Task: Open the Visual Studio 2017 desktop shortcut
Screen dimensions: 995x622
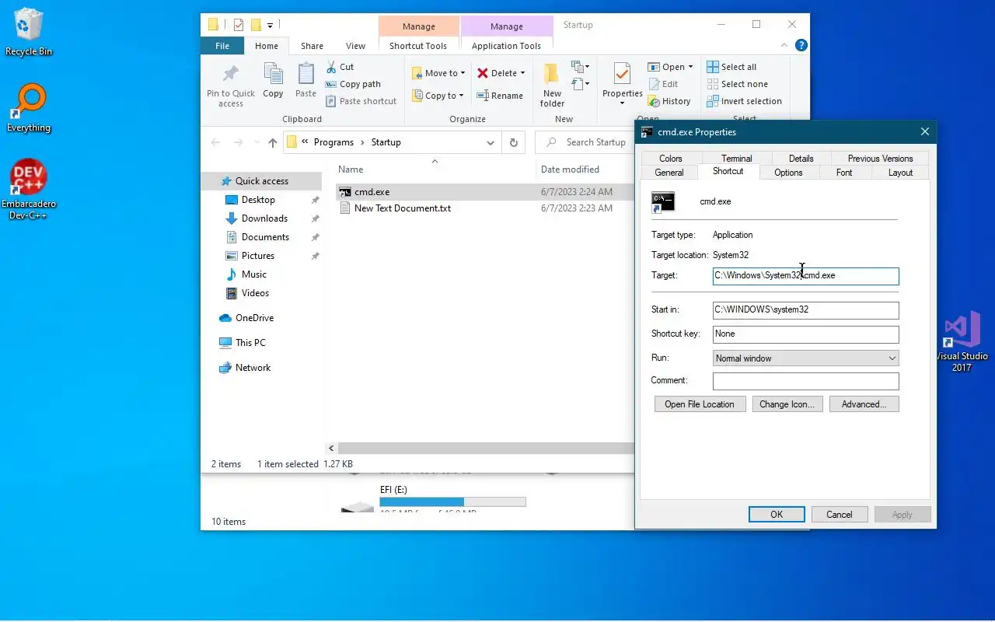Action: pyautogui.click(x=962, y=342)
